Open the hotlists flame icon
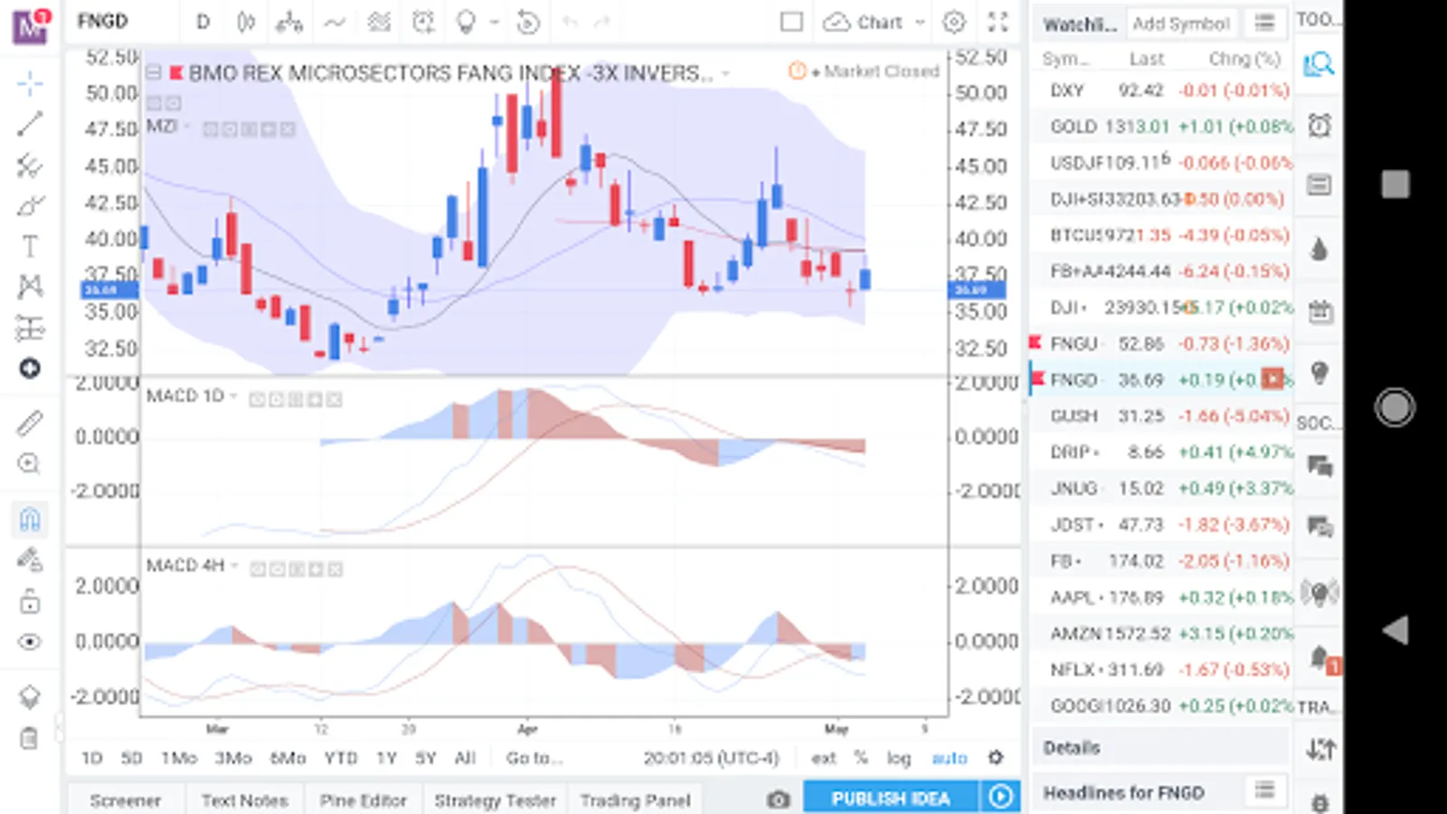The width and height of the screenshot is (1447, 814). point(1319,249)
